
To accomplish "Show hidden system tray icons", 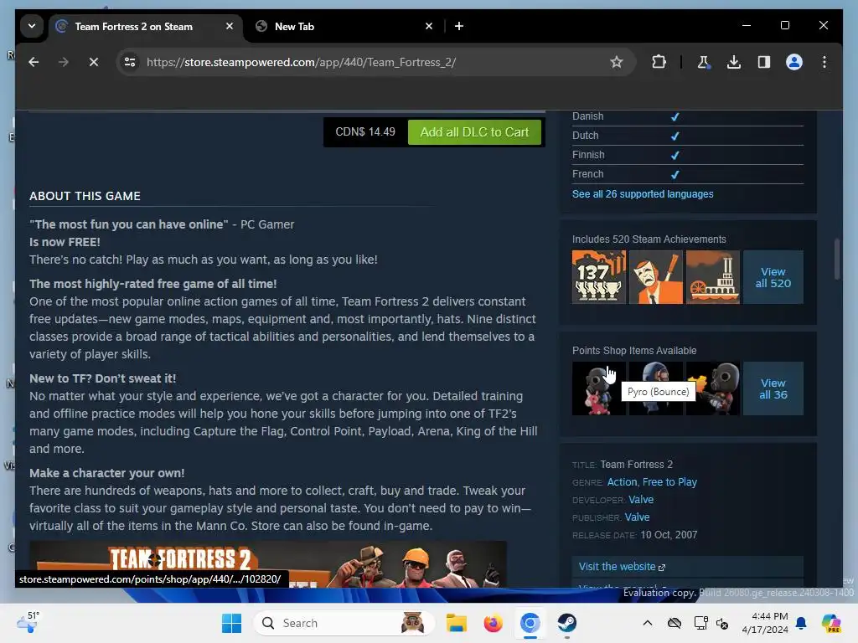I will point(648,623).
